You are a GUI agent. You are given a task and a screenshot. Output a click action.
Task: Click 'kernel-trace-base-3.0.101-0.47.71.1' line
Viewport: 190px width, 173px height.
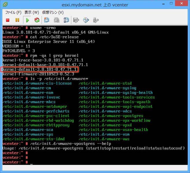(43, 60)
